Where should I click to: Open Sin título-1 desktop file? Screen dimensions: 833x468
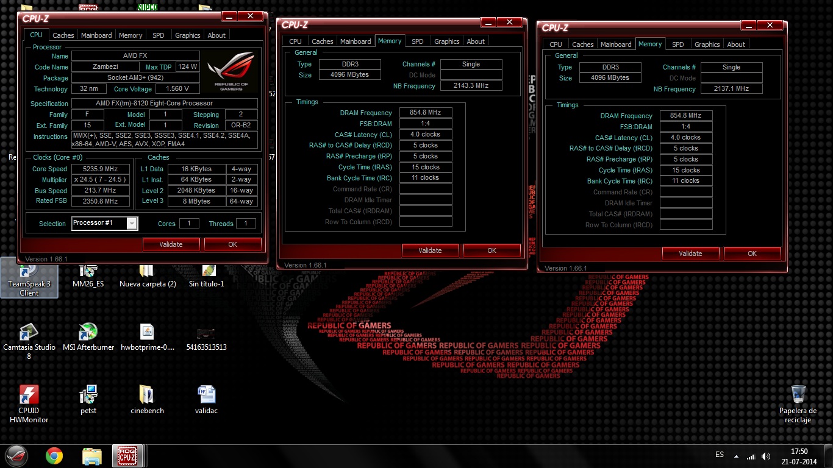click(x=207, y=276)
